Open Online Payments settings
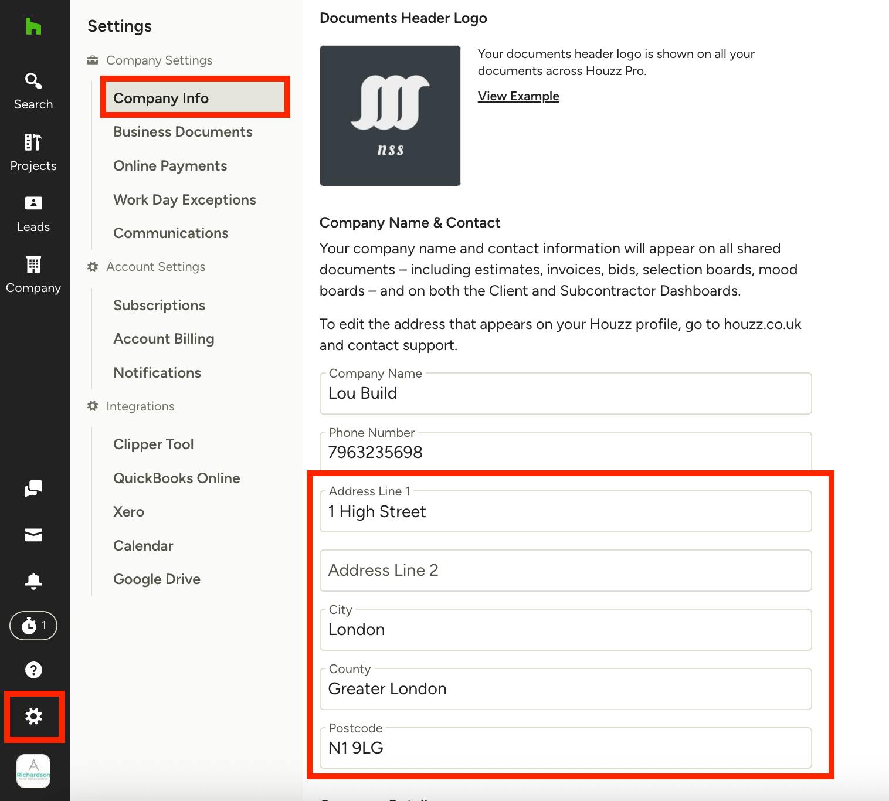Screen dimensions: 889x801 coord(170,166)
